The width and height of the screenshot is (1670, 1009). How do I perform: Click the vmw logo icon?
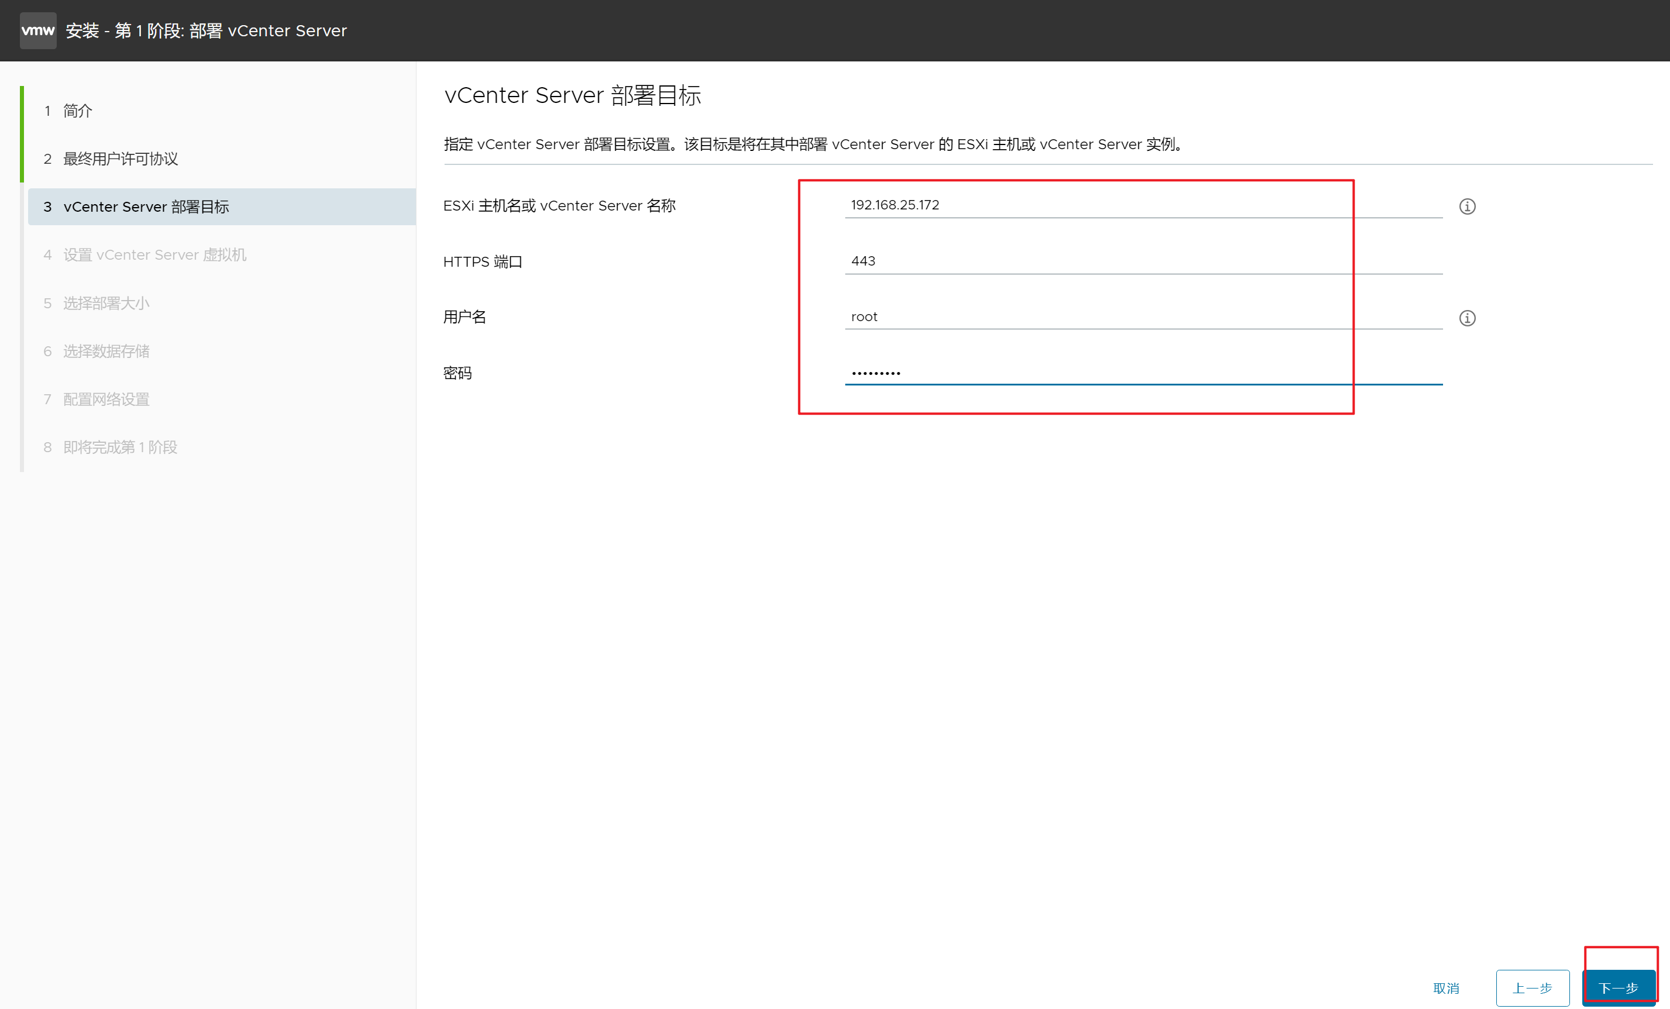pos(38,30)
